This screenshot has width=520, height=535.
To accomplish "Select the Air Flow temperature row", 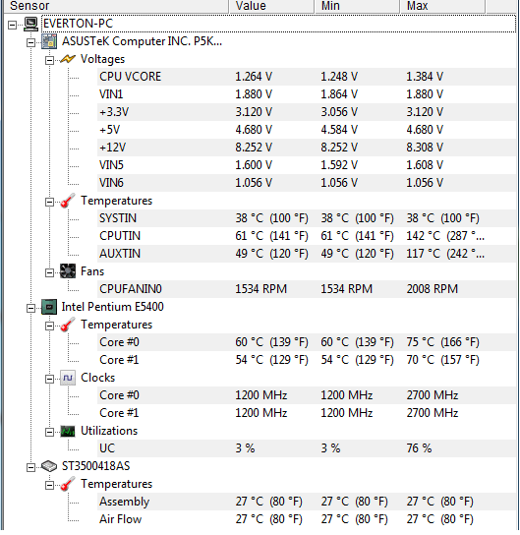I will point(307,519).
